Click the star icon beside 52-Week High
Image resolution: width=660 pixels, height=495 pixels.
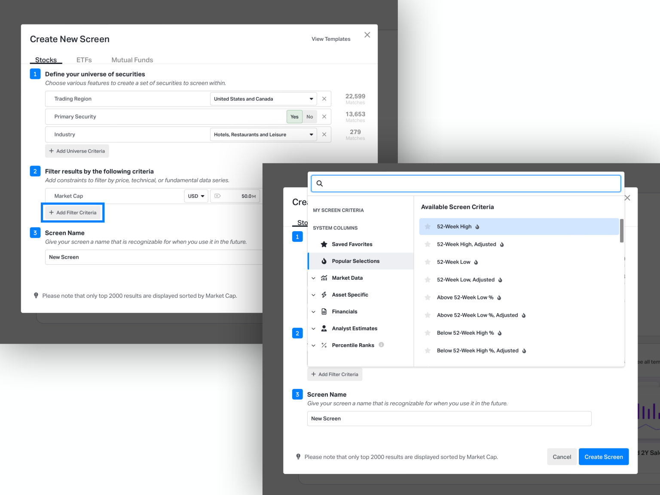(x=428, y=226)
